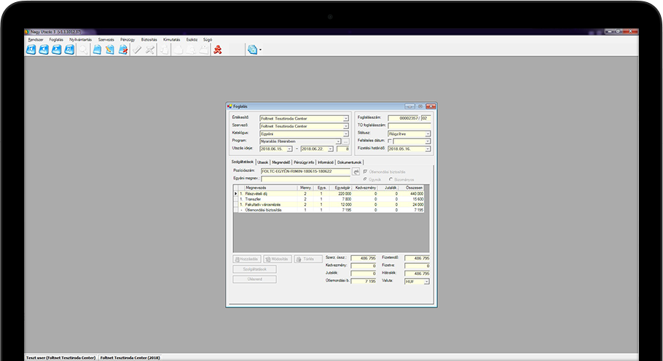This screenshot has height=361, width=663.
Task: Open the Rendszer menu
Action: (36, 39)
